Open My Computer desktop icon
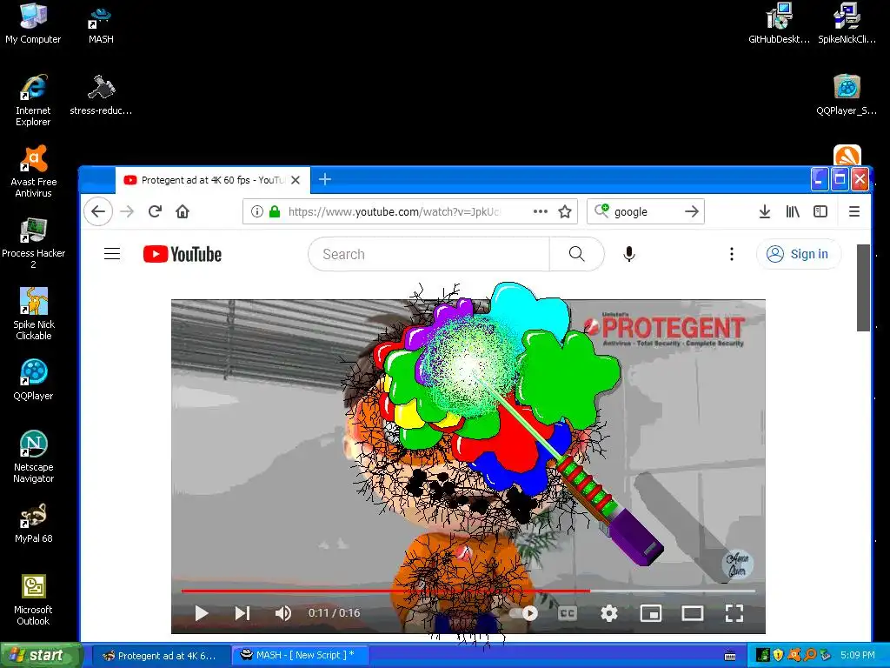The width and height of the screenshot is (890, 668). point(33,23)
